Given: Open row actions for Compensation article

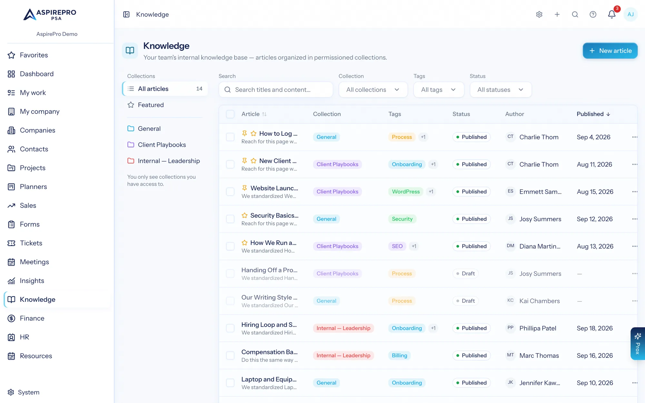Looking at the screenshot, I should point(635,356).
